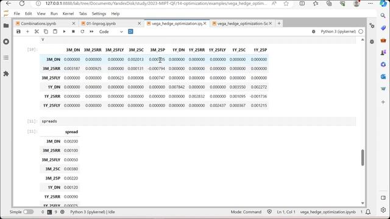Open the Kernel menu
390x219 pixels.
(x=68, y=13)
